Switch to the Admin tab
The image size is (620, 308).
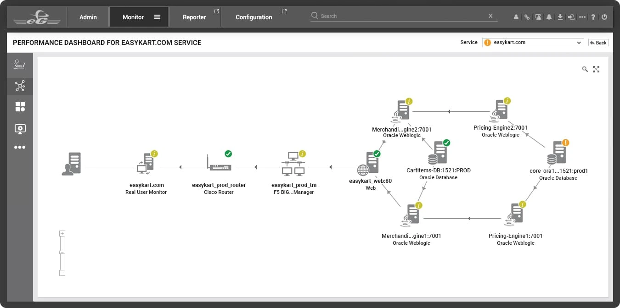pyautogui.click(x=88, y=17)
